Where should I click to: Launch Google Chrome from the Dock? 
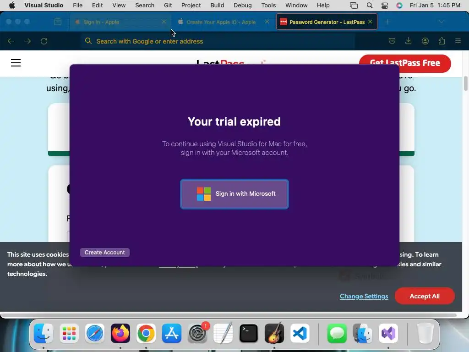(x=146, y=333)
